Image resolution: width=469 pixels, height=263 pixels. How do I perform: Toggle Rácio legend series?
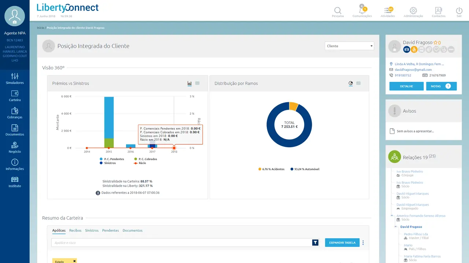(x=140, y=163)
